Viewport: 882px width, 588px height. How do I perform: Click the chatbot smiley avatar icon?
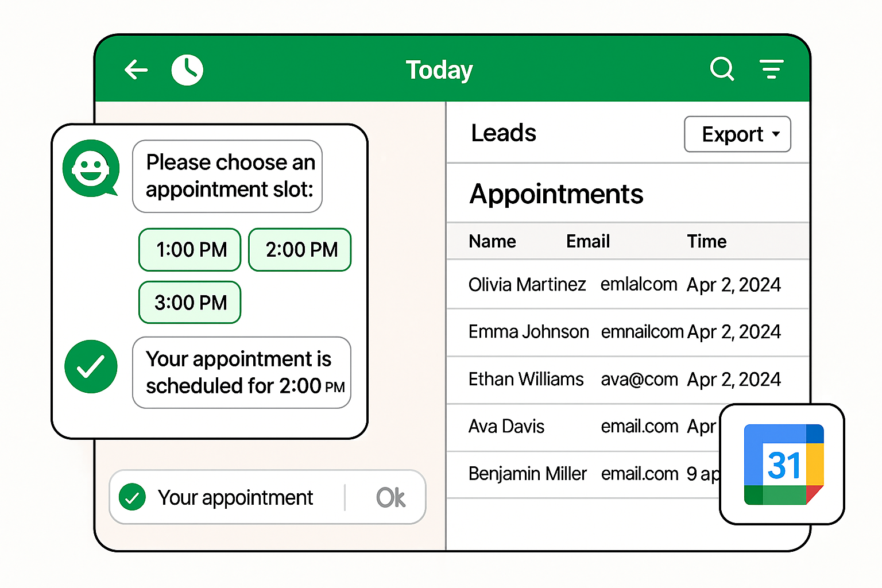91,168
